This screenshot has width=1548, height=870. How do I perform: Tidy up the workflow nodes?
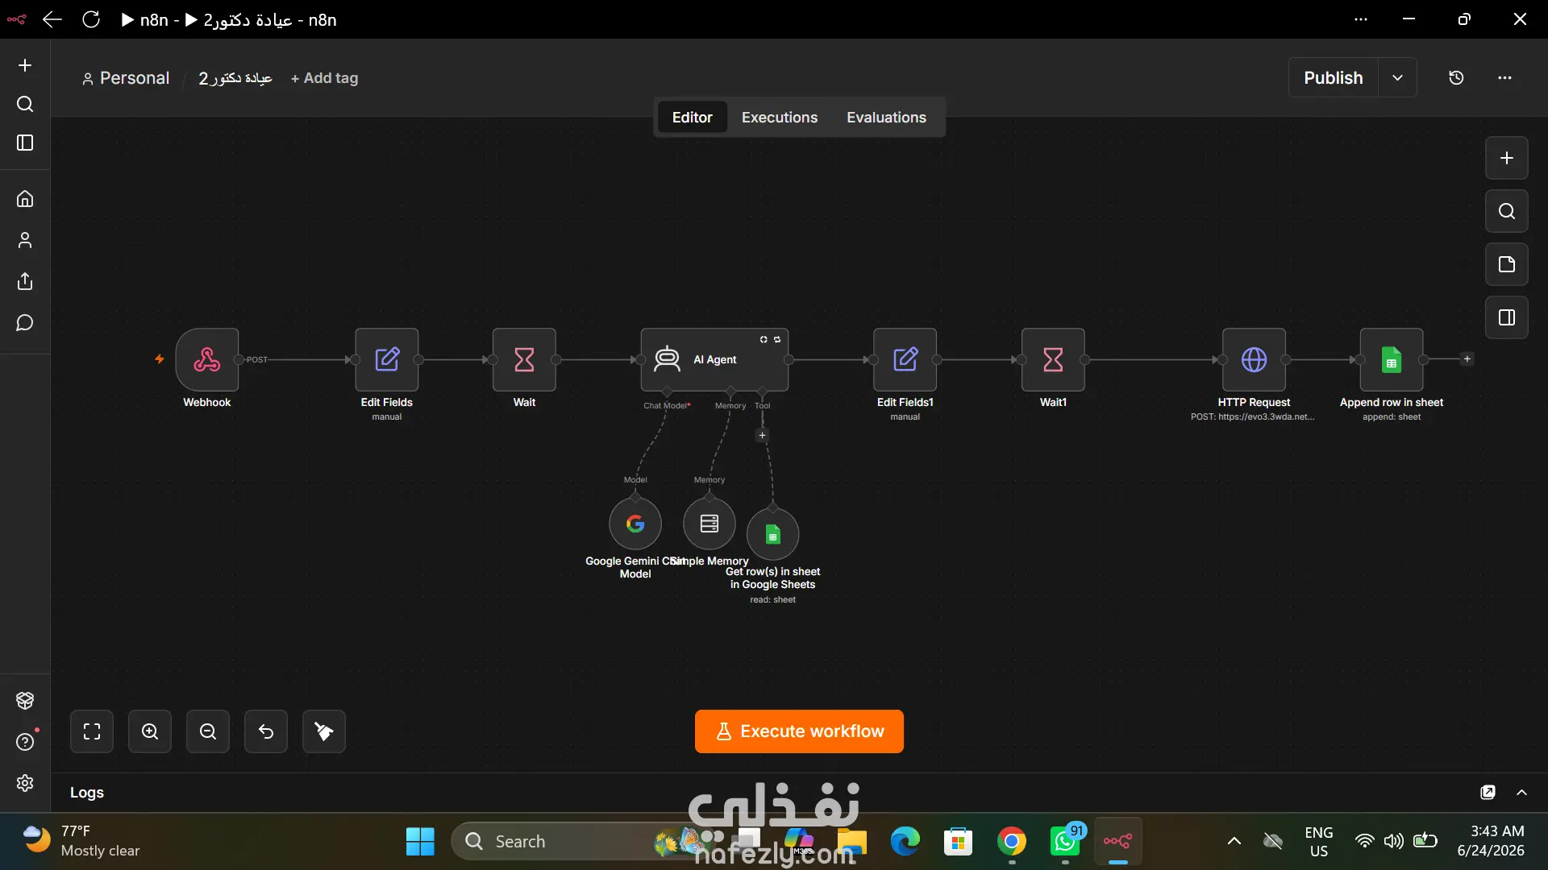(324, 731)
